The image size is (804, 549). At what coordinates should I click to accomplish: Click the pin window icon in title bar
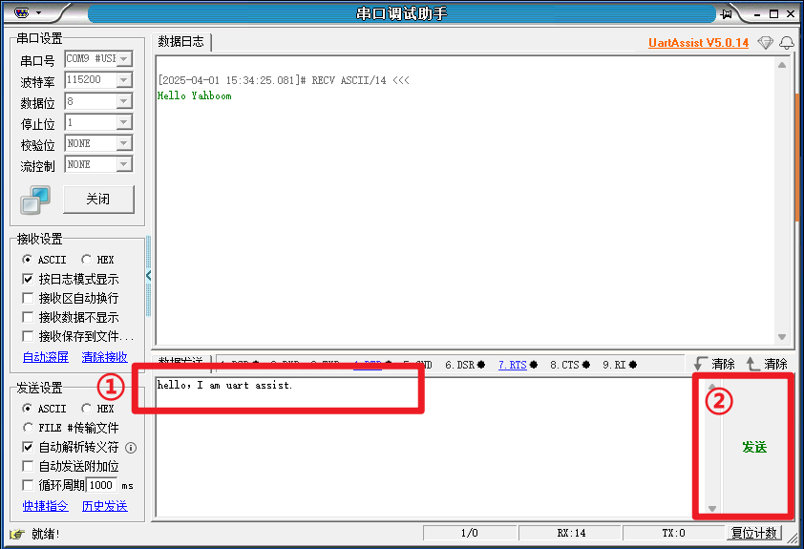(727, 13)
